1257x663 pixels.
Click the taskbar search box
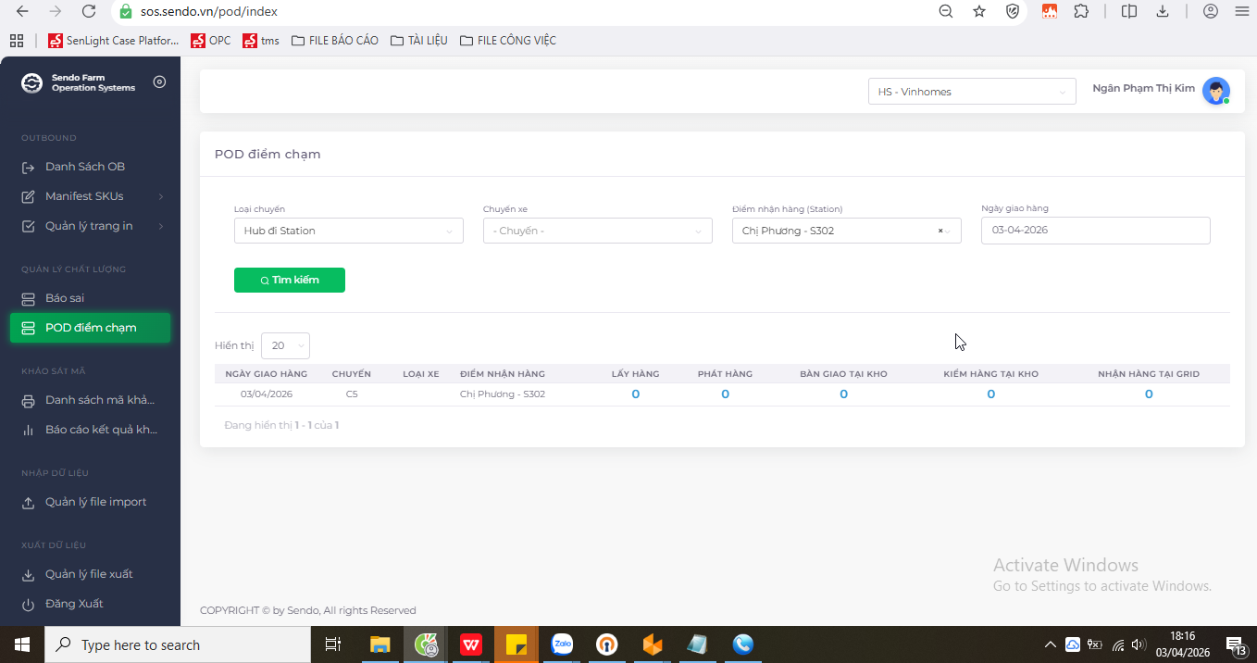pos(178,644)
